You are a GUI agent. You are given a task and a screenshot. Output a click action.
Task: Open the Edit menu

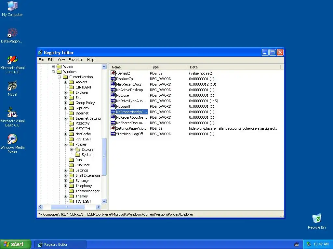click(x=51, y=60)
